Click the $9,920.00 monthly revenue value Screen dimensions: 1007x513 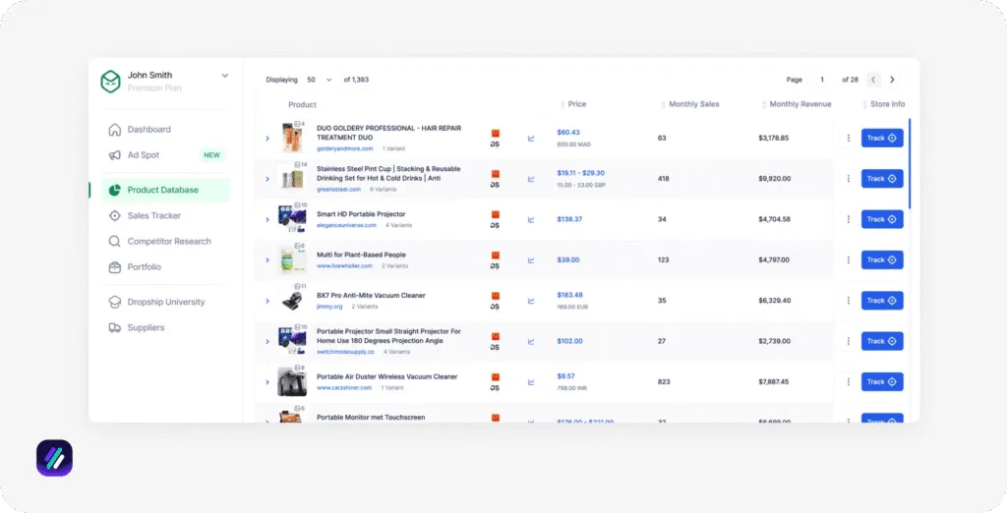[x=775, y=179]
